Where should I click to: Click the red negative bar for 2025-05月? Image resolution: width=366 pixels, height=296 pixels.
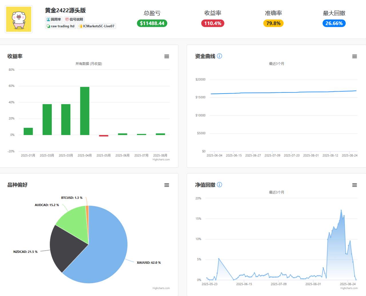coord(104,136)
